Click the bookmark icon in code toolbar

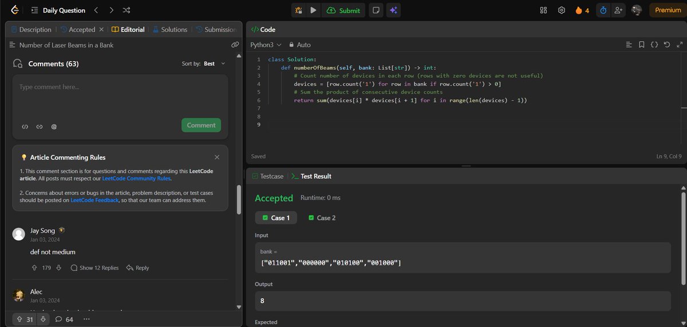[642, 45]
